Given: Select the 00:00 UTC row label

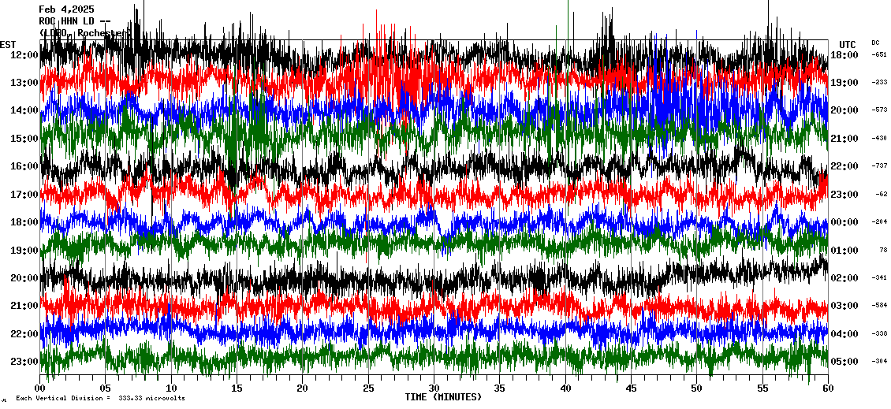Looking at the screenshot, I should pos(844,222).
